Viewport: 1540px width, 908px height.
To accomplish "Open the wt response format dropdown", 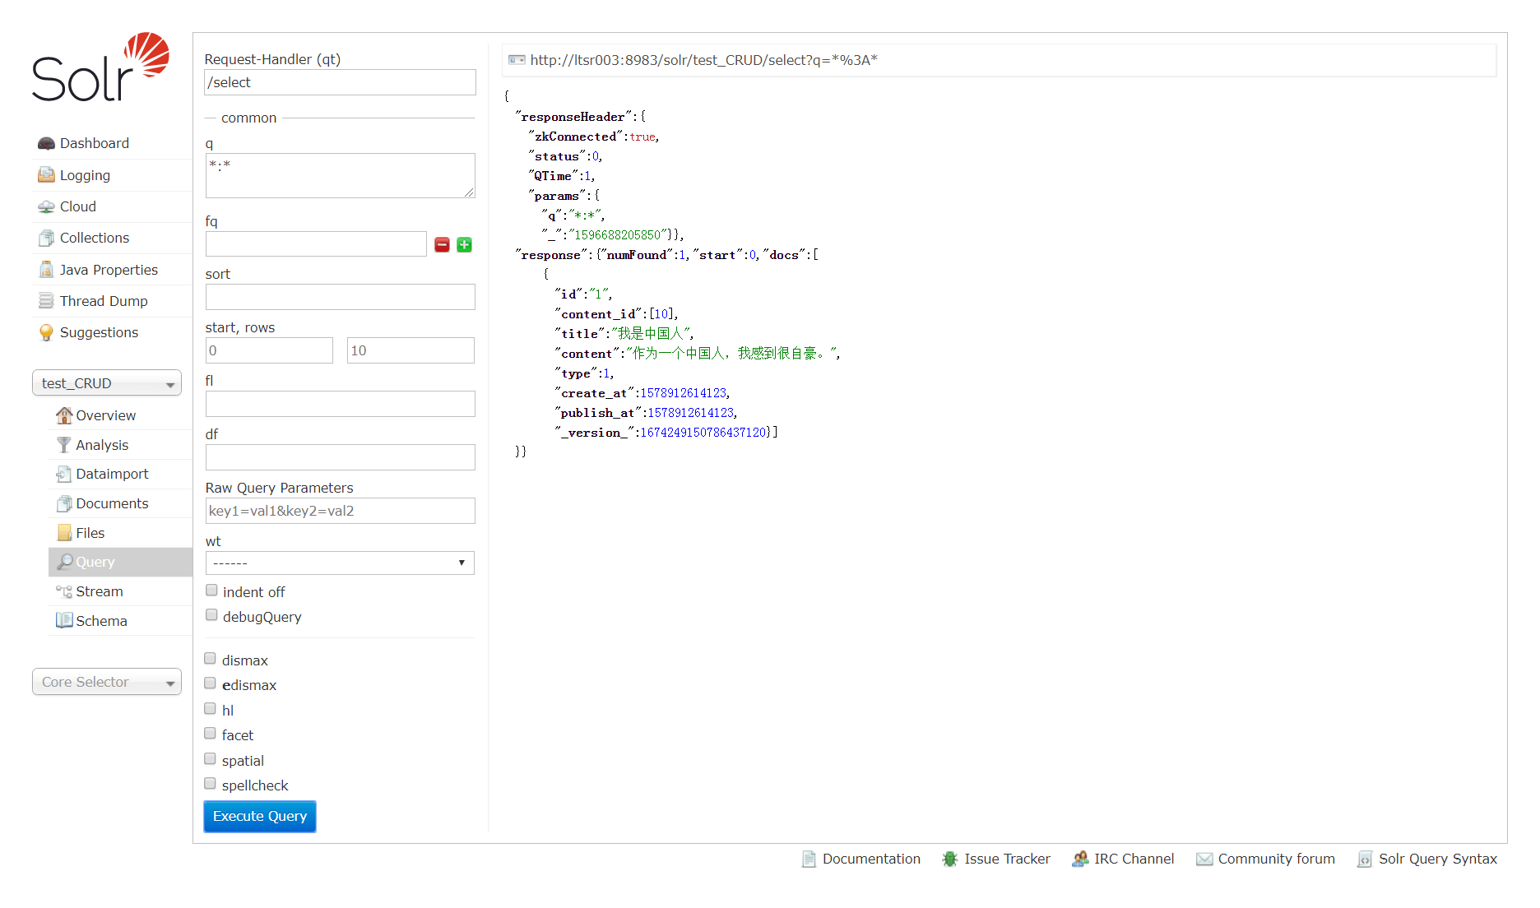I will 340,563.
